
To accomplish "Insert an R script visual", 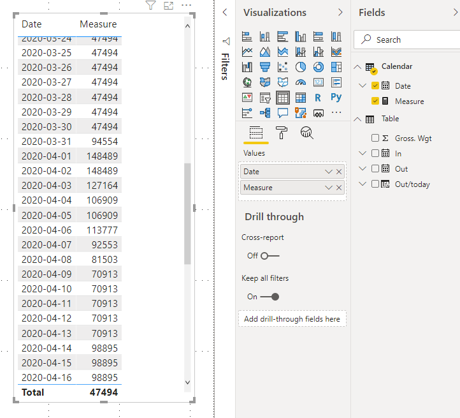I will tap(318, 98).
